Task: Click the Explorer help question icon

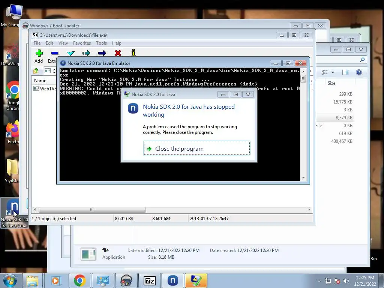Action: point(359,72)
